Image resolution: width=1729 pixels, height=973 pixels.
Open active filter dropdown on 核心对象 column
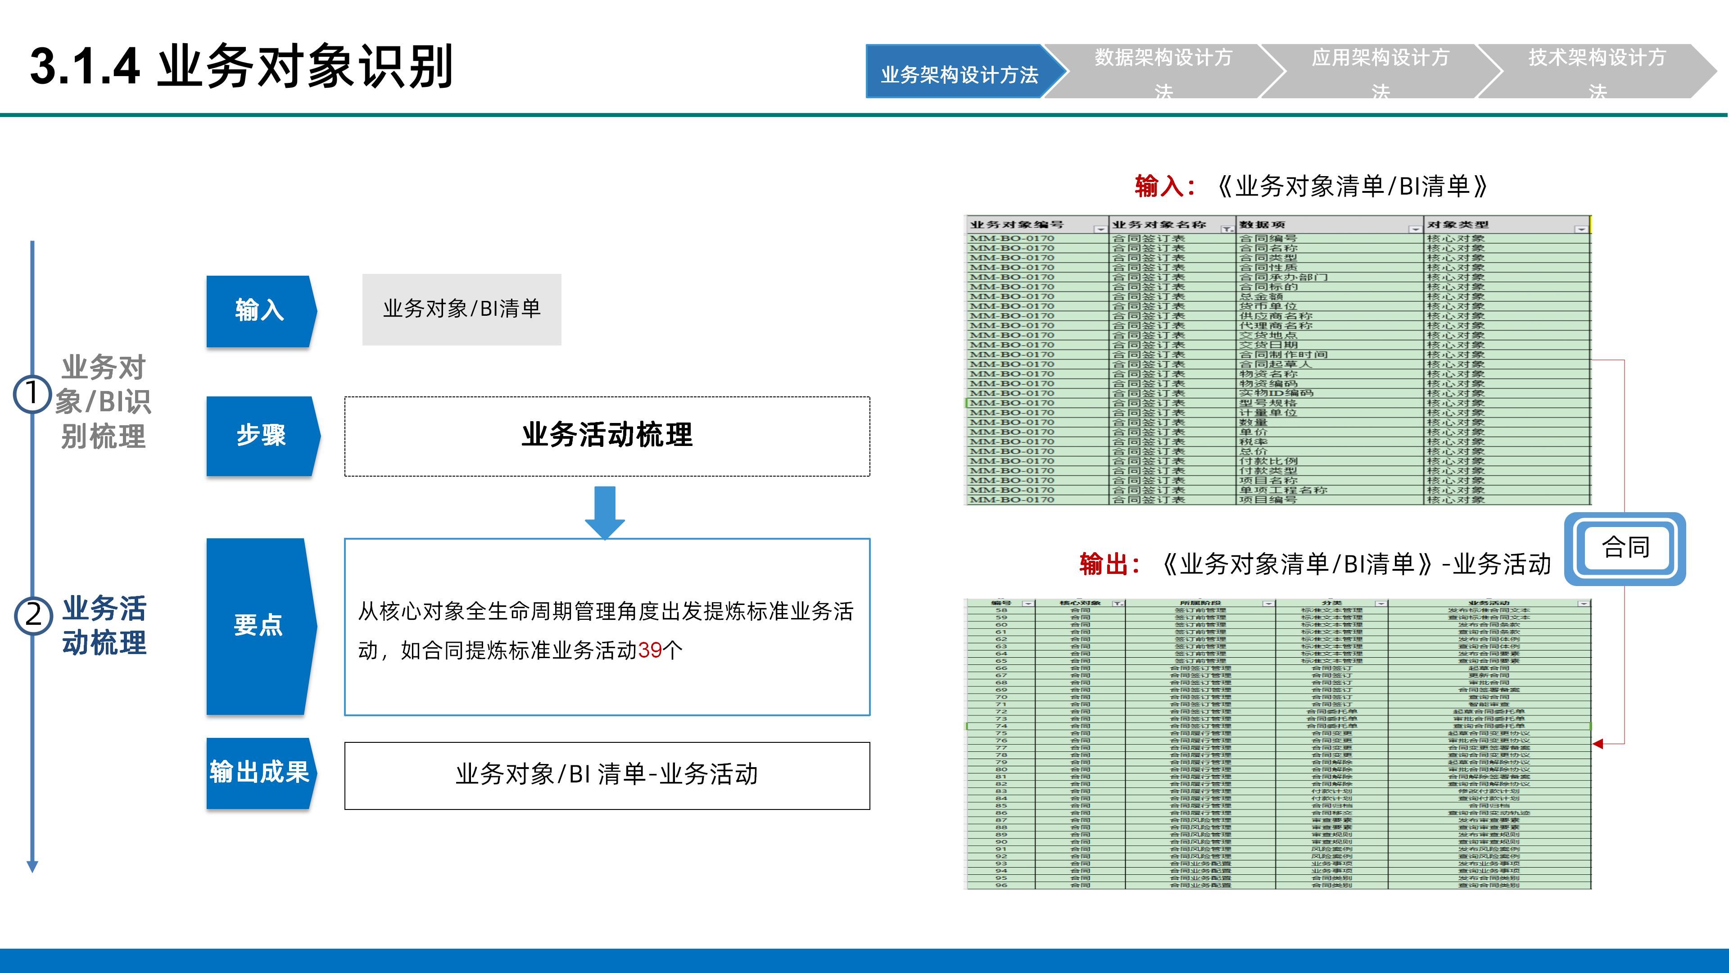1118,604
